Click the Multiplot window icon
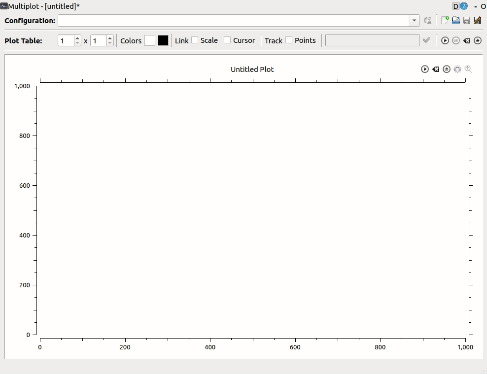 tap(4, 6)
